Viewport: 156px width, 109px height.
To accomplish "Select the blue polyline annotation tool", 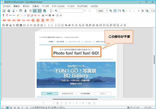I will pyautogui.click(x=25, y=15).
